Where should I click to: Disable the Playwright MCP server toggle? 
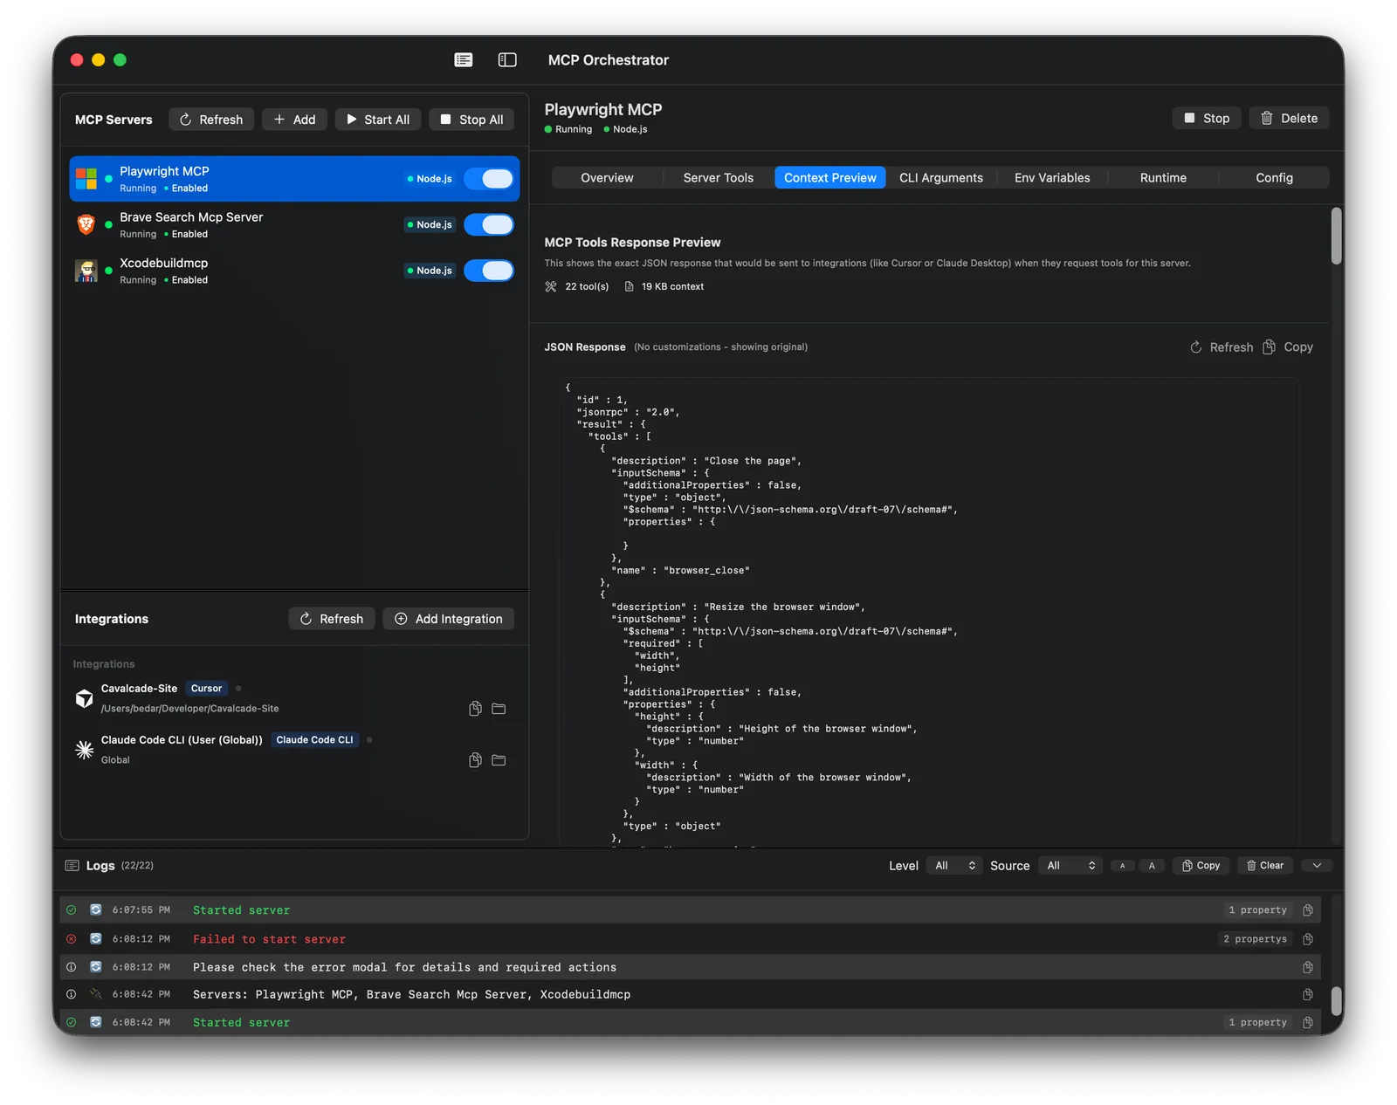(x=489, y=178)
